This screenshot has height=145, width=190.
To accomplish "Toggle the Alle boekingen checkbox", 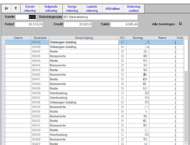I will coord(180,24).
